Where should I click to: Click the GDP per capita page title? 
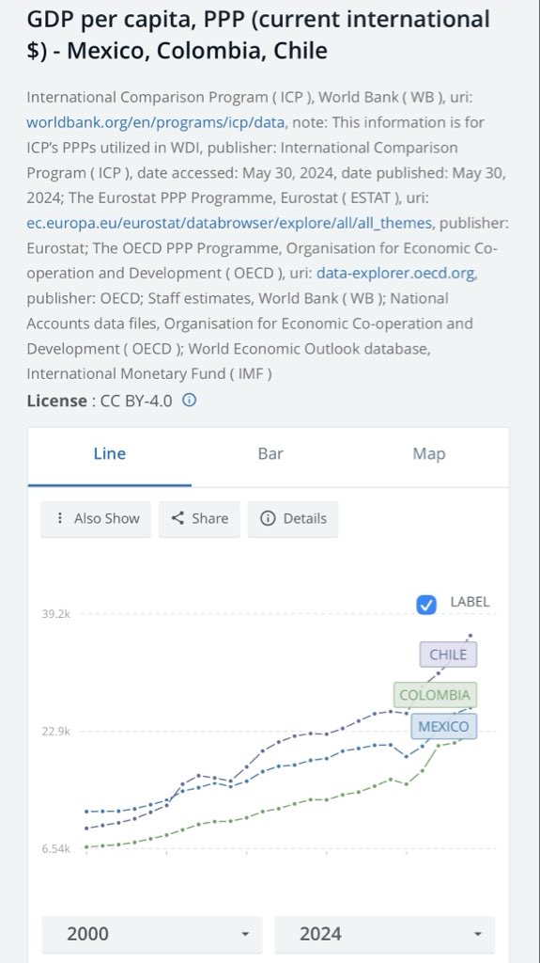click(258, 35)
